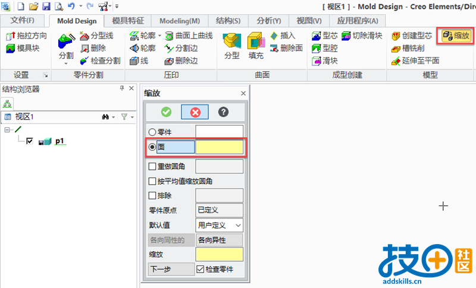This screenshot has height=288, width=476.
Task: Select the 删除边 tool
Action: click(181, 61)
